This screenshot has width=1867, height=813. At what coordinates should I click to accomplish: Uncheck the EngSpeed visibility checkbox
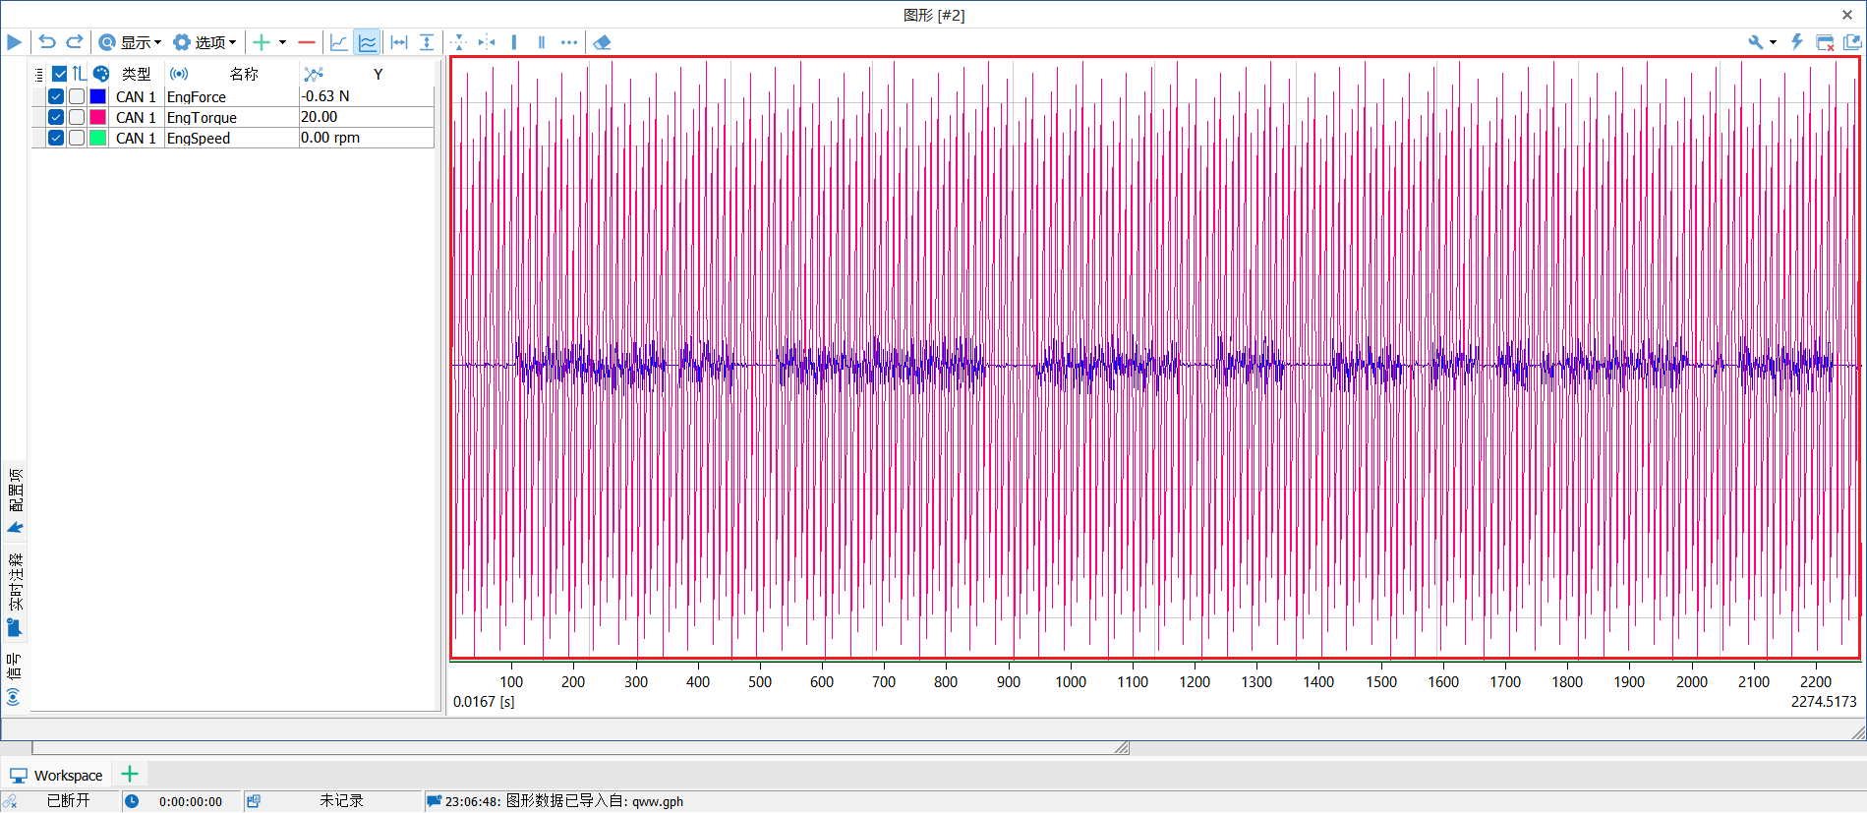coord(56,138)
